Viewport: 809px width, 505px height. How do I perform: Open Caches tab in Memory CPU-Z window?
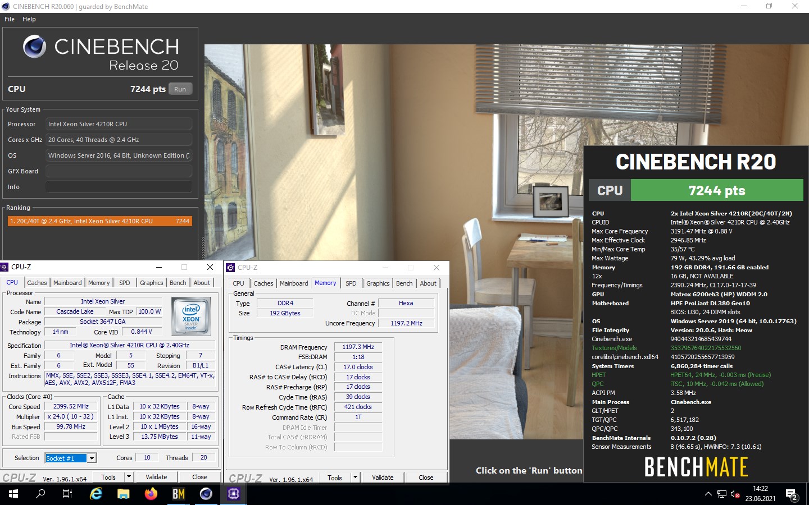(x=263, y=283)
